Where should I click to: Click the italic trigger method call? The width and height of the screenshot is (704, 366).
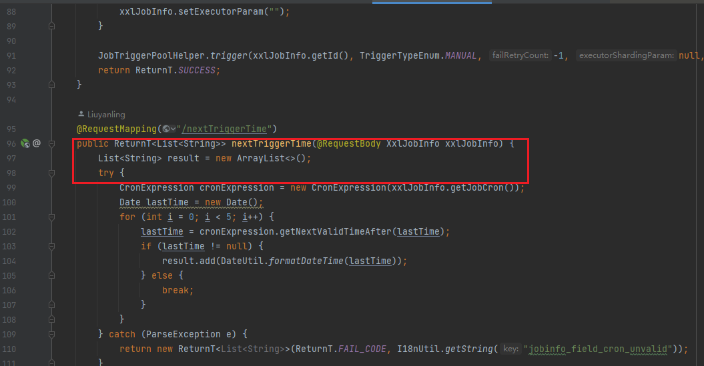(x=228, y=55)
